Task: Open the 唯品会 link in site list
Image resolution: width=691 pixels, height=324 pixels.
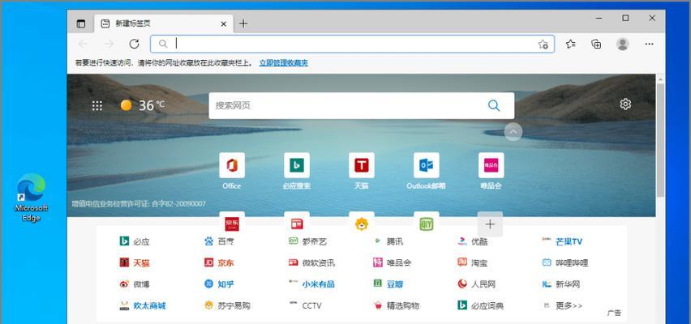Action: pyautogui.click(x=392, y=262)
